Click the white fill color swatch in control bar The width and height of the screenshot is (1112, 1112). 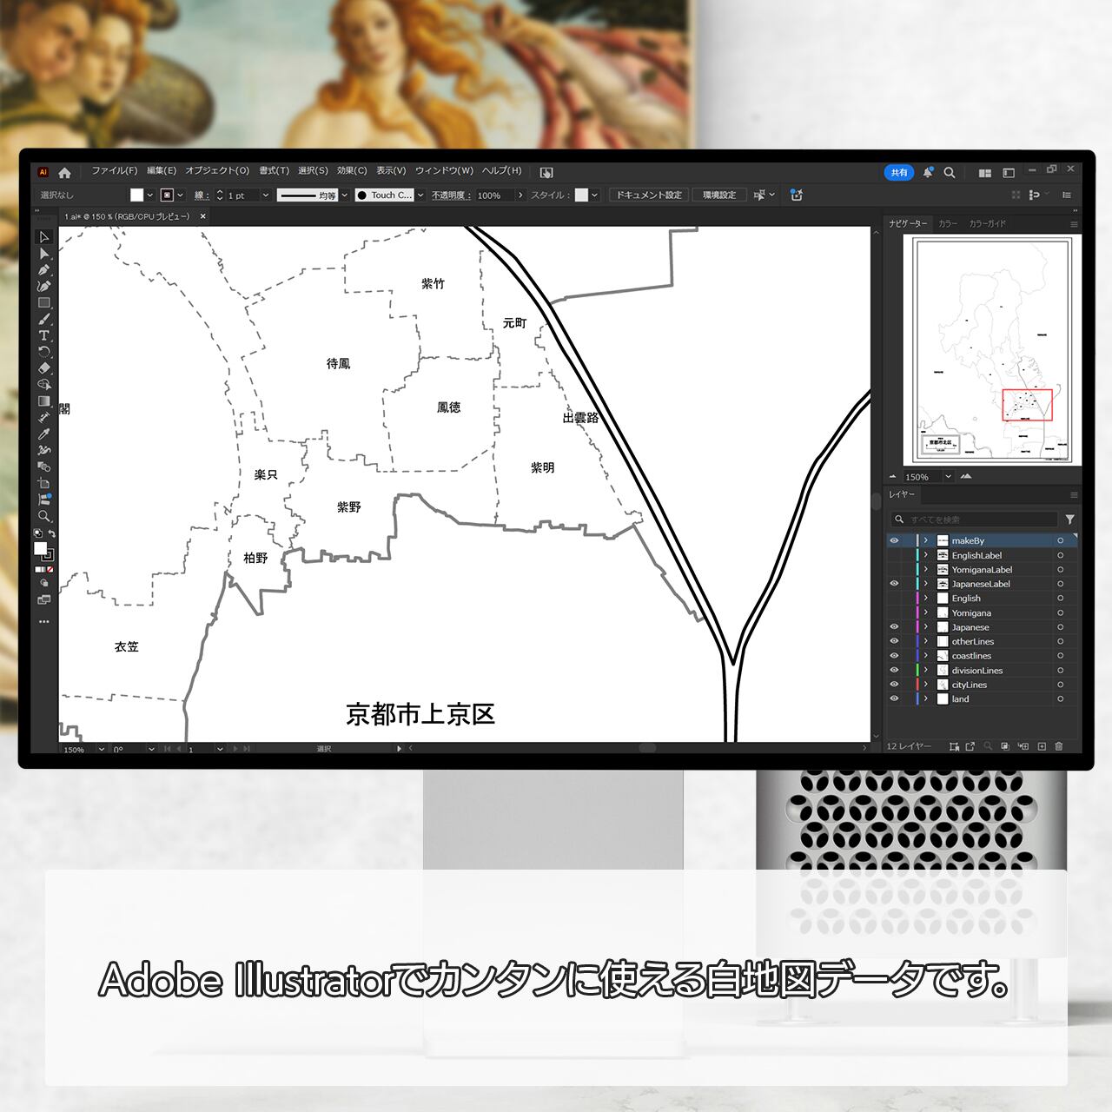point(136,195)
